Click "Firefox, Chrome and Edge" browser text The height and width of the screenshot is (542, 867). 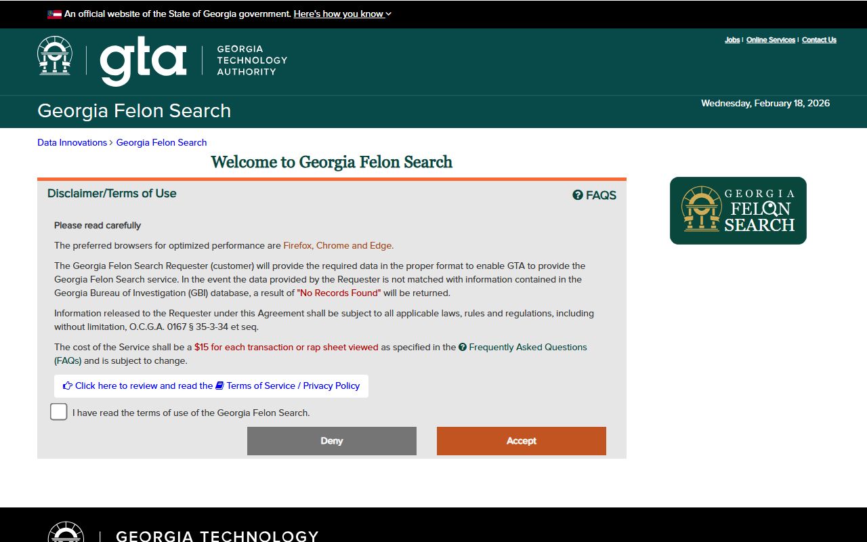click(338, 245)
